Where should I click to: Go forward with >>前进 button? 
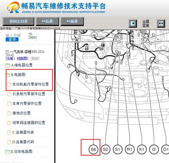pyautogui.click(x=72, y=21)
